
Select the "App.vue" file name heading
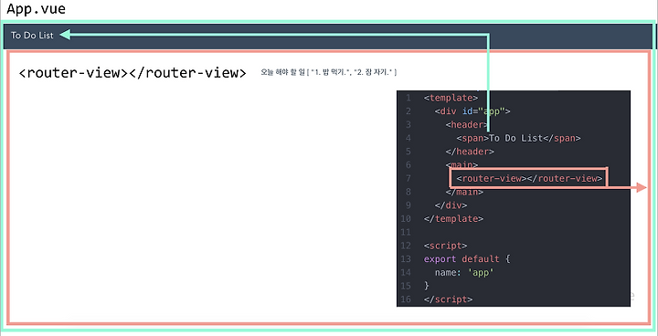[36, 9]
